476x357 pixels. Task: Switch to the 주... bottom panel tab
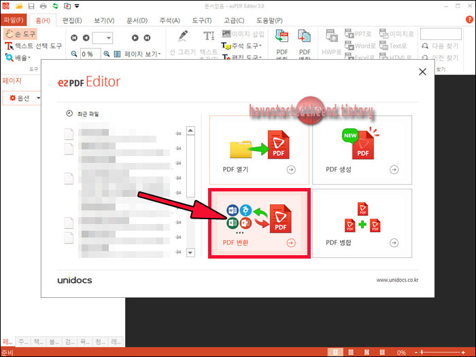[23, 342]
